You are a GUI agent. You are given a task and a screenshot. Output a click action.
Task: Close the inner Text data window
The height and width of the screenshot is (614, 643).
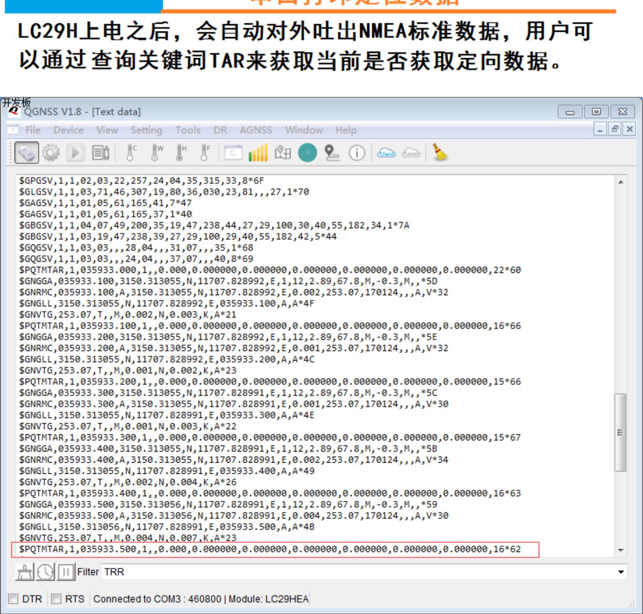click(629, 129)
